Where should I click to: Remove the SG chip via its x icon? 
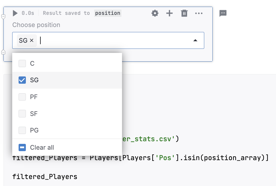[32, 40]
